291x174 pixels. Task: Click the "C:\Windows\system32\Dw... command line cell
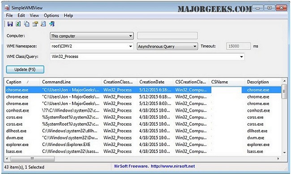[70, 138]
